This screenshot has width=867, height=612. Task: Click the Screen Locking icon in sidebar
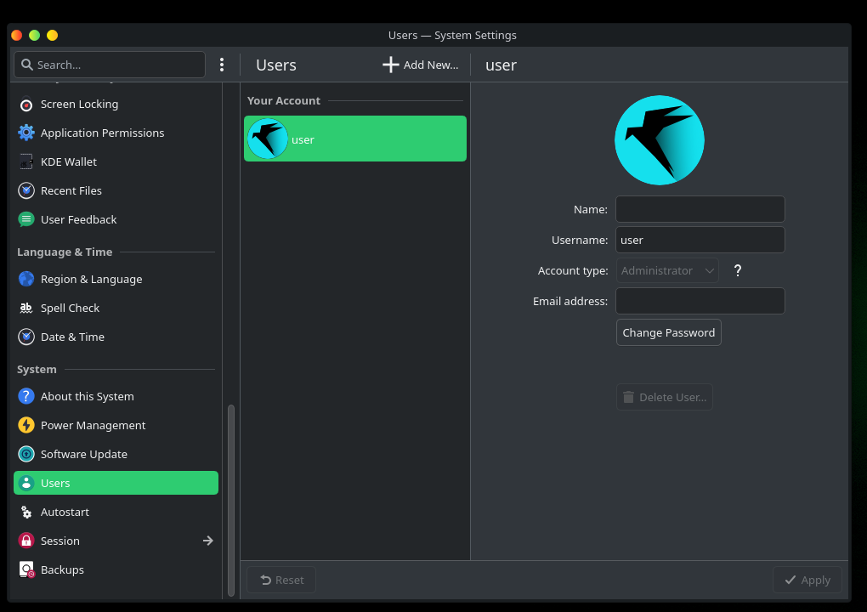(26, 105)
